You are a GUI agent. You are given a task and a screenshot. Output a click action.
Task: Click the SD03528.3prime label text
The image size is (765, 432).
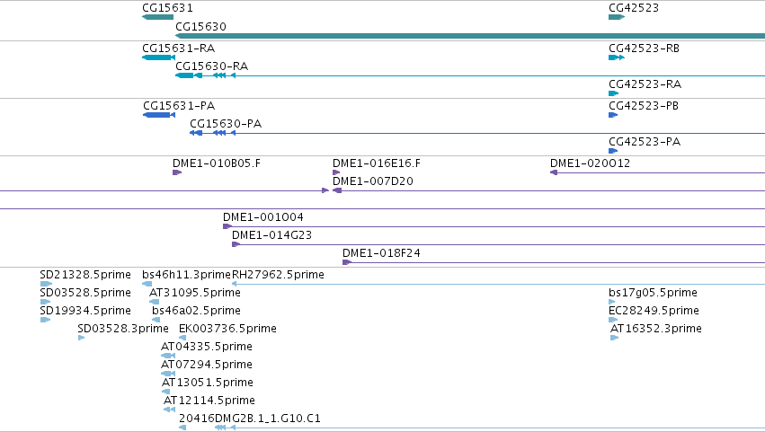coord(123,329)
